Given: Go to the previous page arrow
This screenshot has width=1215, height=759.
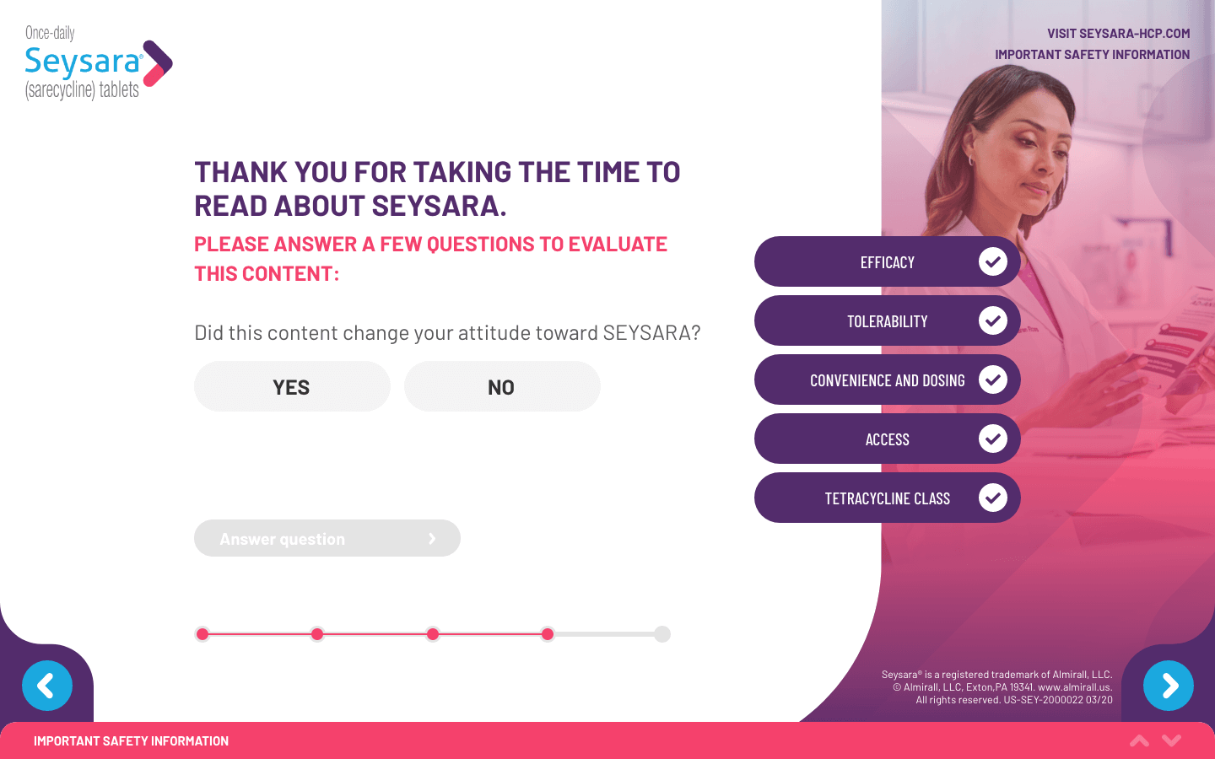Looking at the screenshot, I should click(x=47, y=686).
